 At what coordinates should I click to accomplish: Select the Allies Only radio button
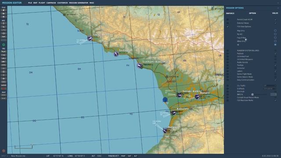275,41
